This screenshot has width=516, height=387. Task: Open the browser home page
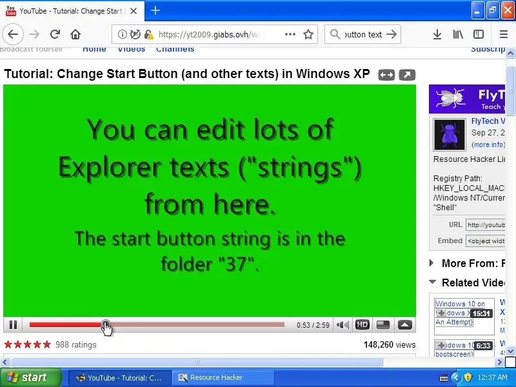pyautogui.click(x=75, y=34)
